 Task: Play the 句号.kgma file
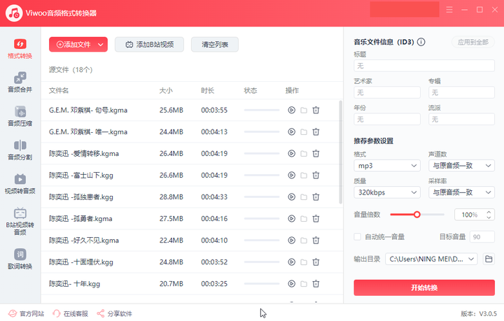[291, 110]
